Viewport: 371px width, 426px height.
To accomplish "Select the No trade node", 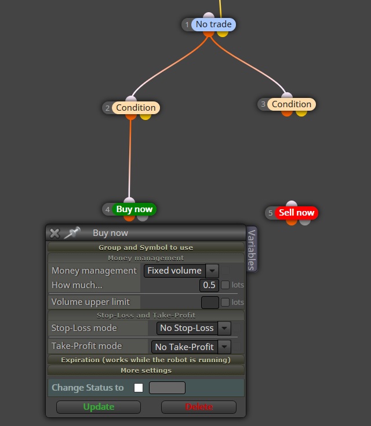I will click(214, 24).
